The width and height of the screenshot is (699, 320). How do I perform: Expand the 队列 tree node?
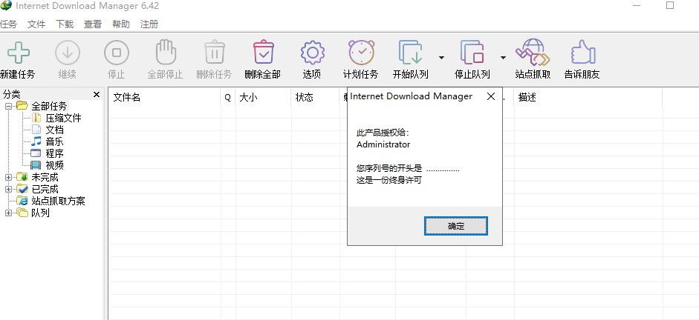8,213
